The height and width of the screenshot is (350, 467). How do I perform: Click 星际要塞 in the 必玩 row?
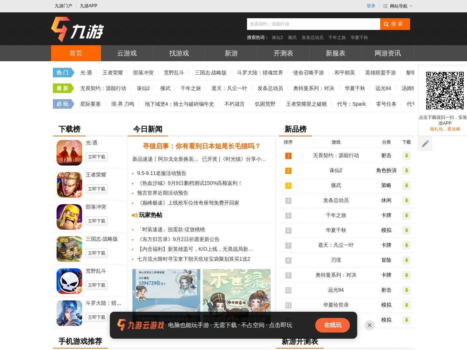90,104
